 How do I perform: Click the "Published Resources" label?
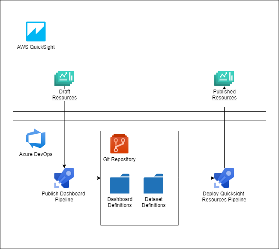(225, 95)
